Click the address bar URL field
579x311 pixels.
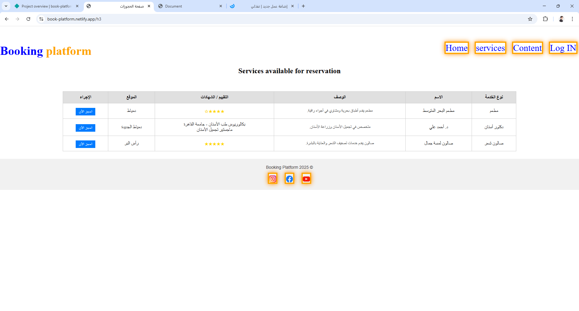(x=121, y=19)
